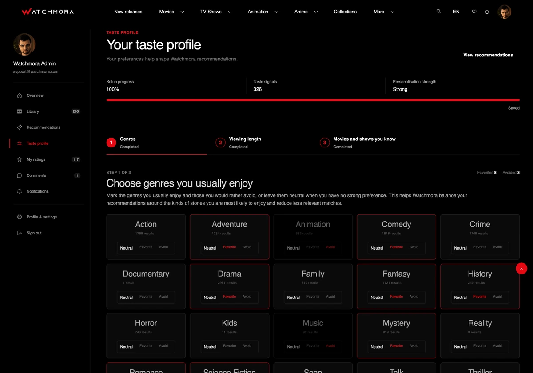Screen dimensions: 533x373
Task: Set Fantasy genre to Avoid
Action: [x=414, y=297]
